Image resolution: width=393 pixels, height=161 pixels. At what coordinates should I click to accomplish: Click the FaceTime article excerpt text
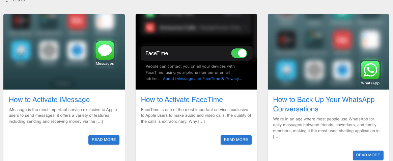[196, 116]
